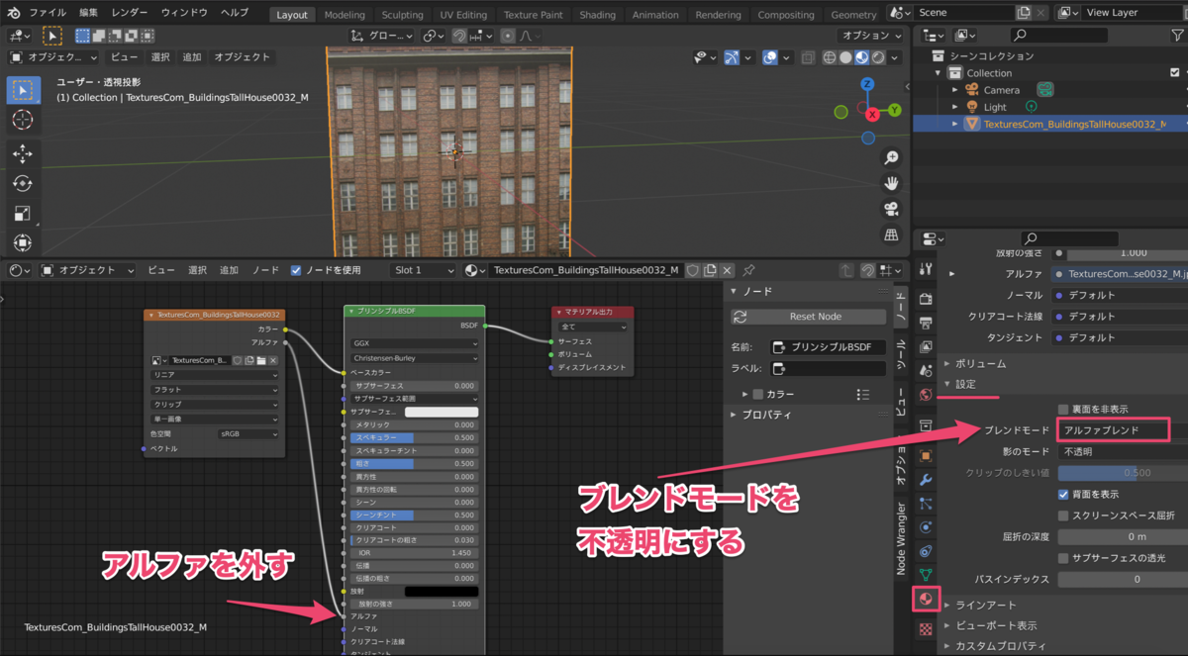This screenshot has width=1188, height=656.
Task: Enable スクリーンスペース屈折 checkbox
Action: [1063, 515]
